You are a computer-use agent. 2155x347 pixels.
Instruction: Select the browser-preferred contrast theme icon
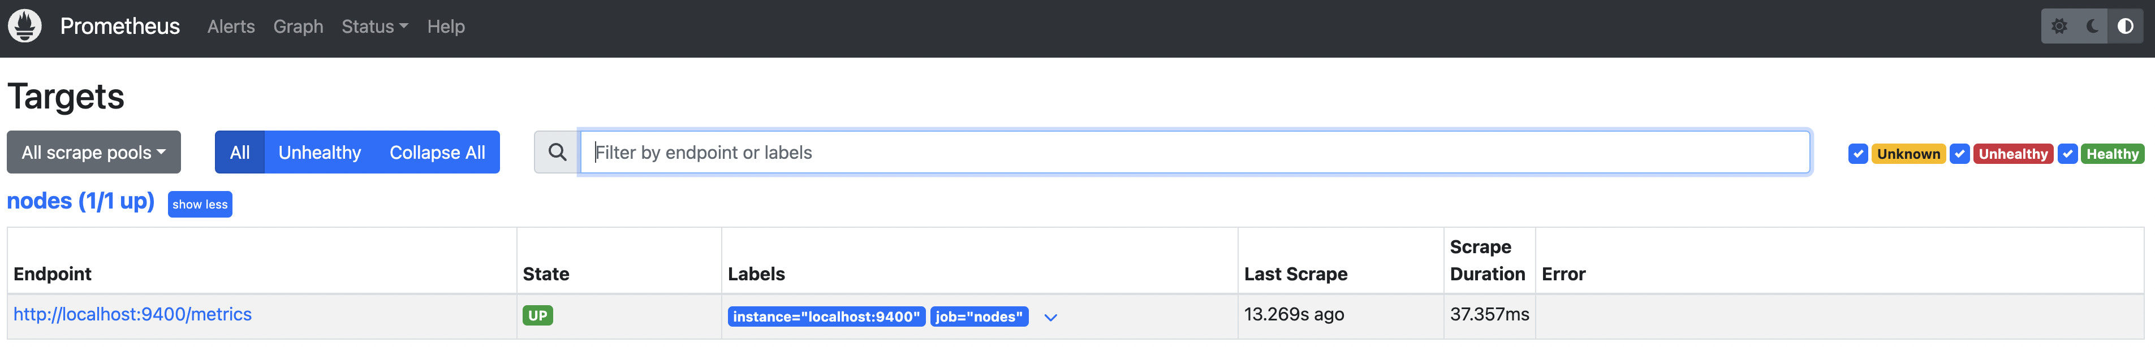click(2125, 27)
